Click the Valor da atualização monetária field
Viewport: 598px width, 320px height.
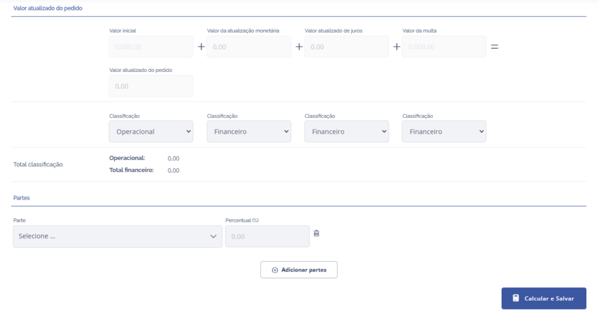click(249, 47)
